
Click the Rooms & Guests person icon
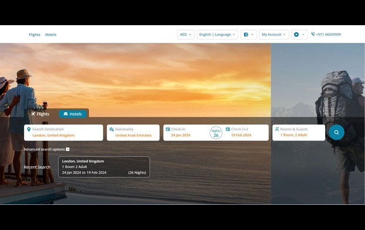[277, 129]
